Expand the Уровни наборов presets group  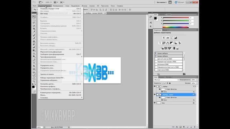coord(156,53)
